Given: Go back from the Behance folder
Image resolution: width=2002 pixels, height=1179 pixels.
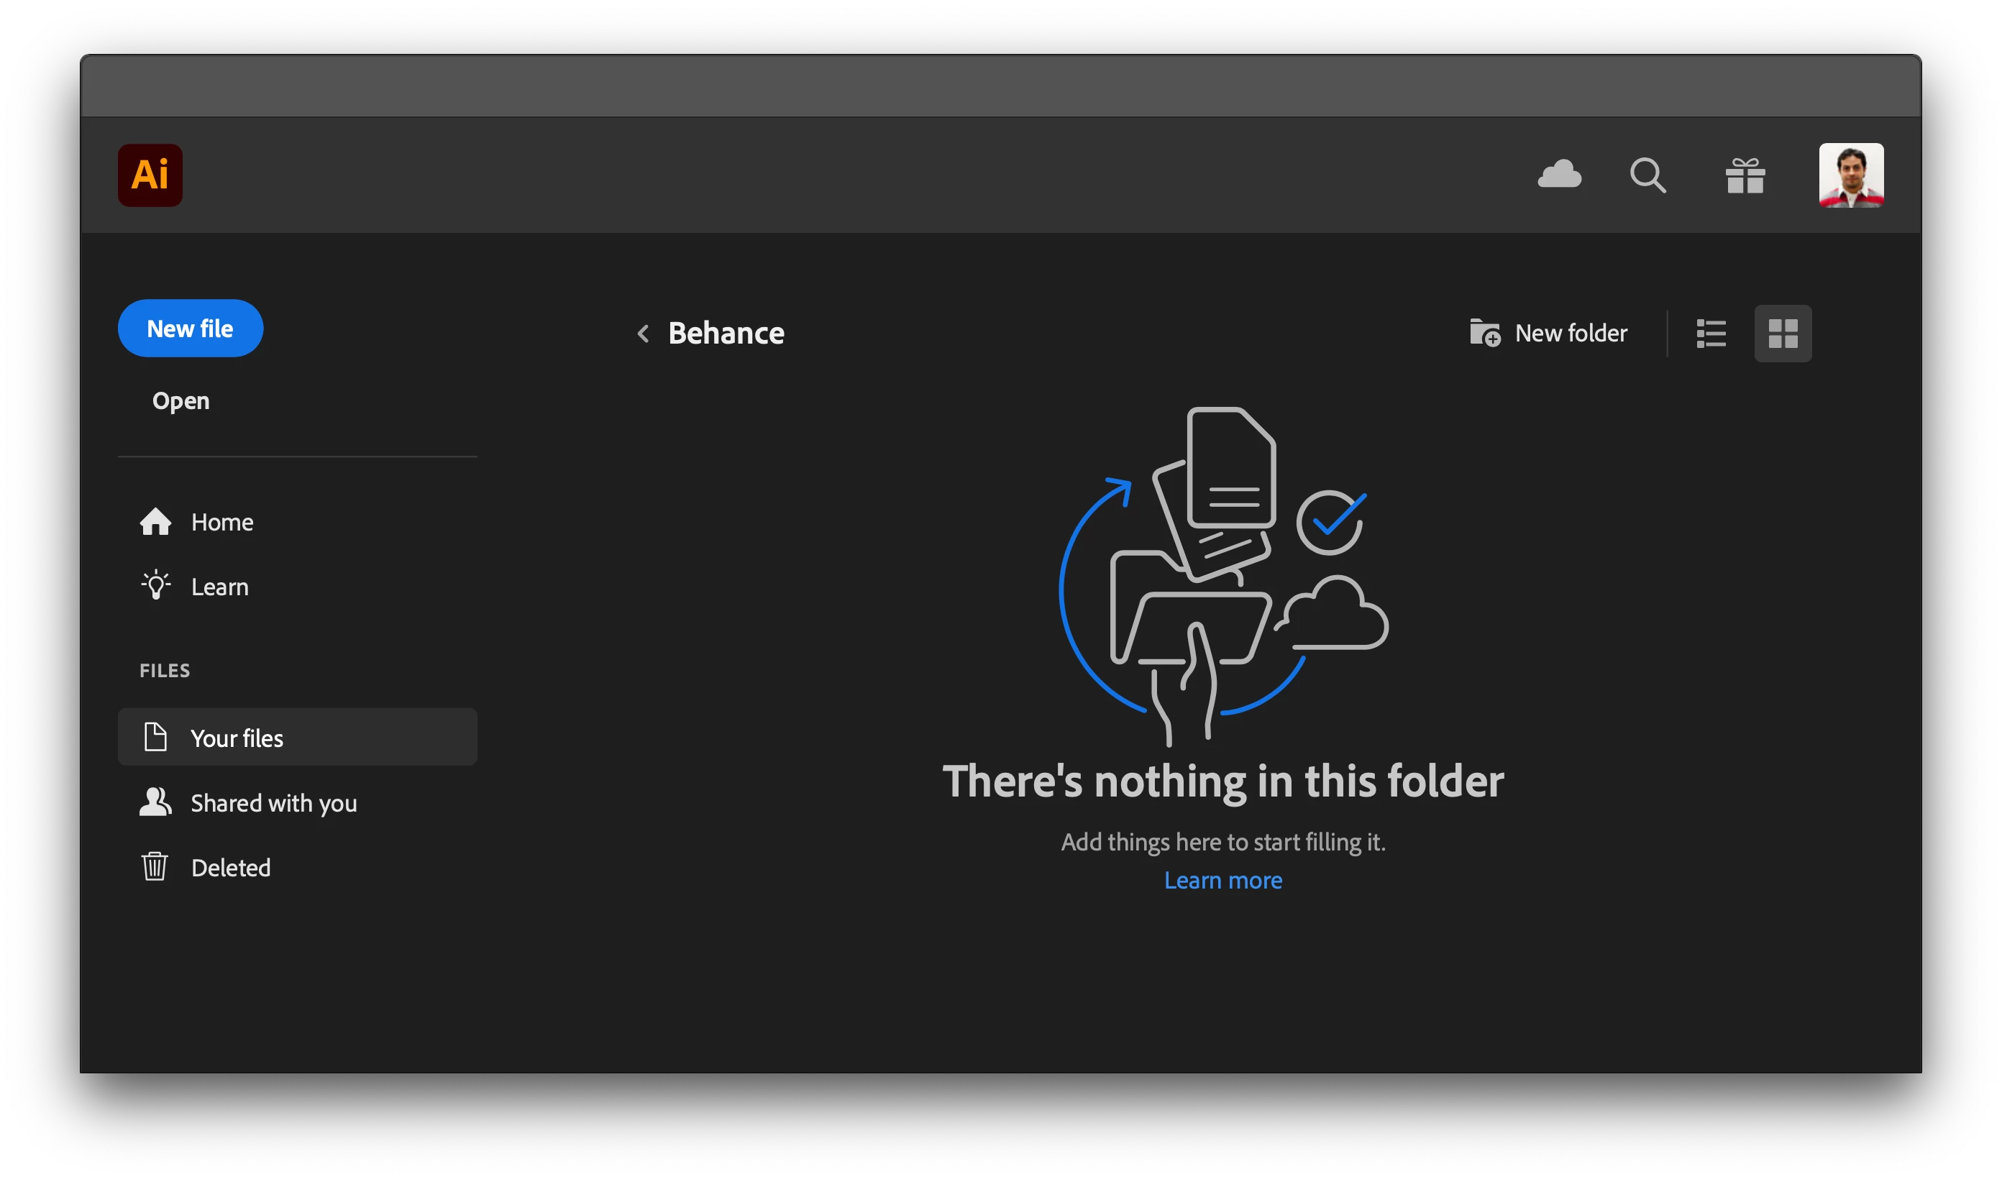Looking at the screenshot, I should (644, 334).
